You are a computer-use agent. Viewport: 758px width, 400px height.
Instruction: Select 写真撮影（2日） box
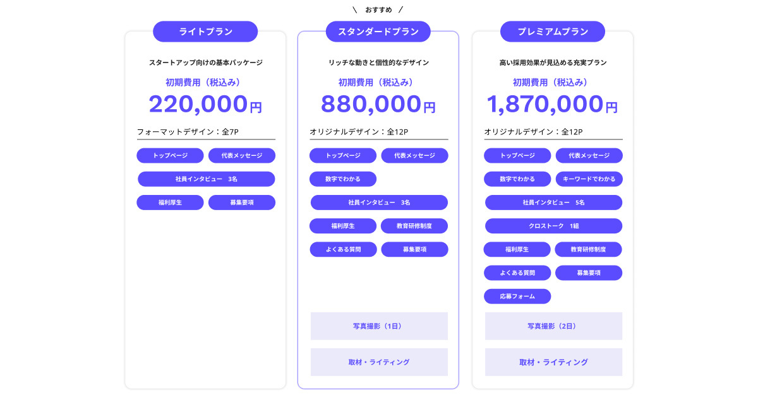pyautogui.click(x=553, y=326)
